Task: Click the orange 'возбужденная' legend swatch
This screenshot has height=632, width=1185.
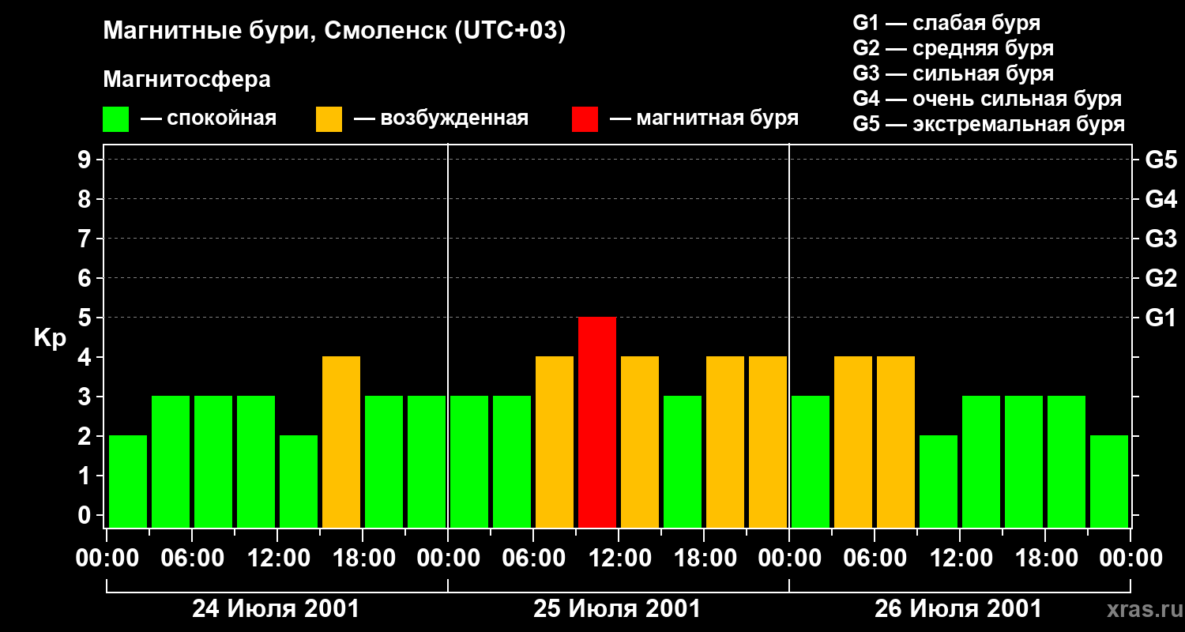Action: (x=329, y=119)
